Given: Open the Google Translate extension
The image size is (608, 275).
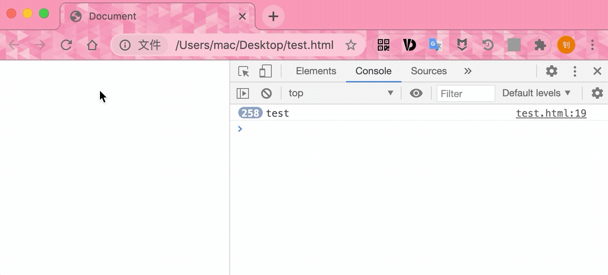Looking at the screenshot, I should tap(435, 45).
